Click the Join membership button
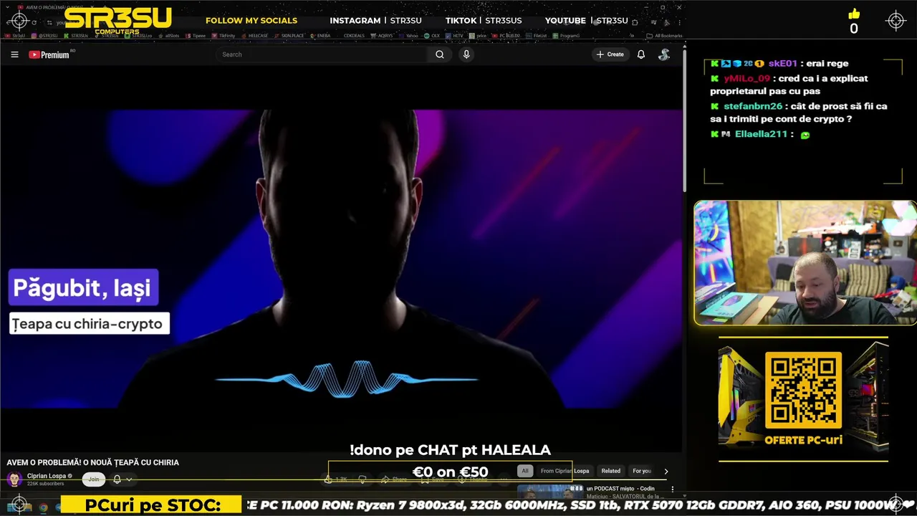 point(94,479)
